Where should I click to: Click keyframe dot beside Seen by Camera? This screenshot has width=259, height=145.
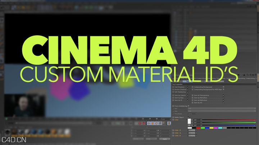[x=173, y=95]
